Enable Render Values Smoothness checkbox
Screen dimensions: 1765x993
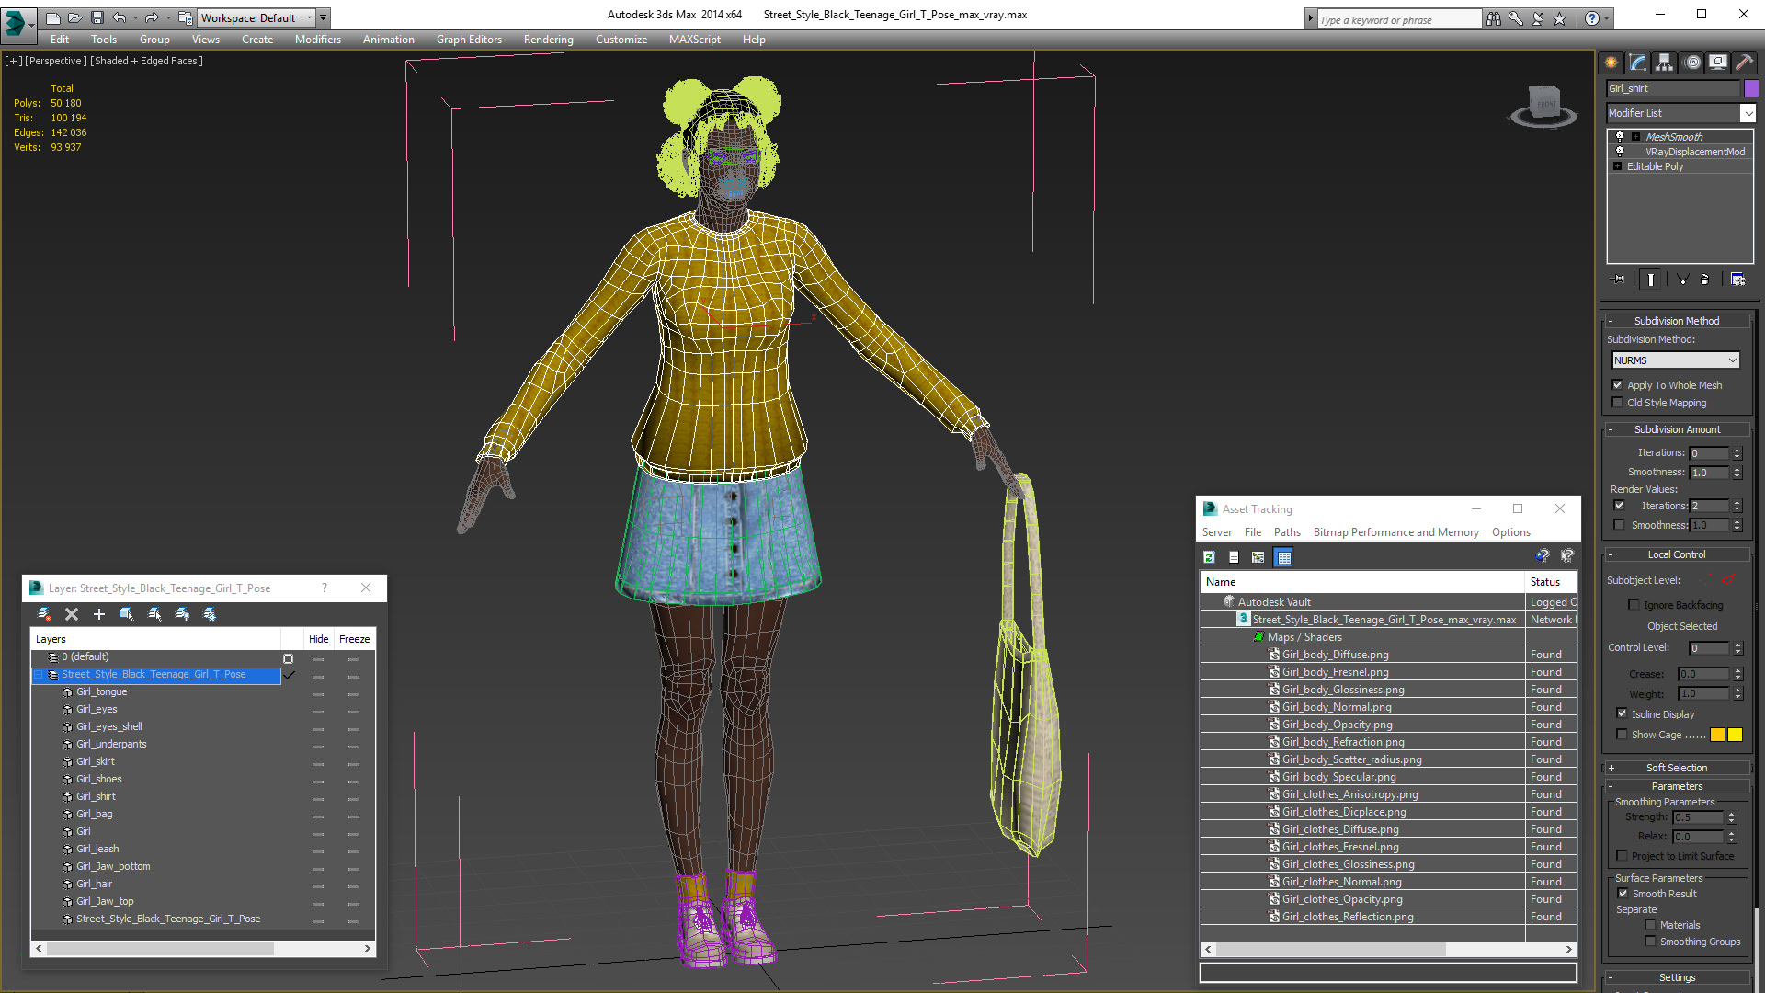tap(1619, 525)
